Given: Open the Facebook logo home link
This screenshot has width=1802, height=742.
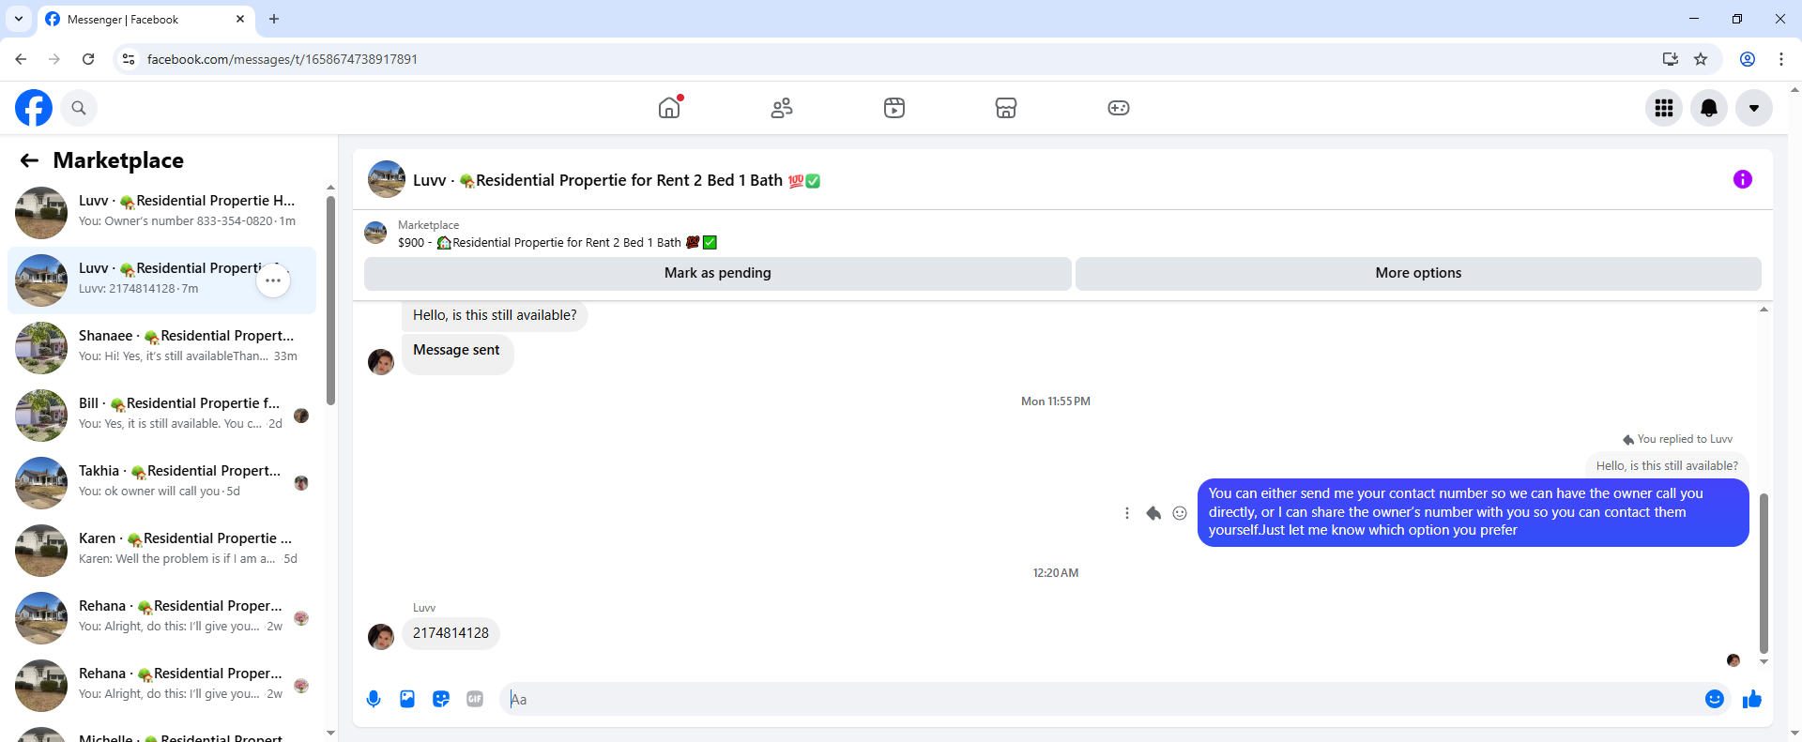Looking at the screenshot, I should click(34, 108).
